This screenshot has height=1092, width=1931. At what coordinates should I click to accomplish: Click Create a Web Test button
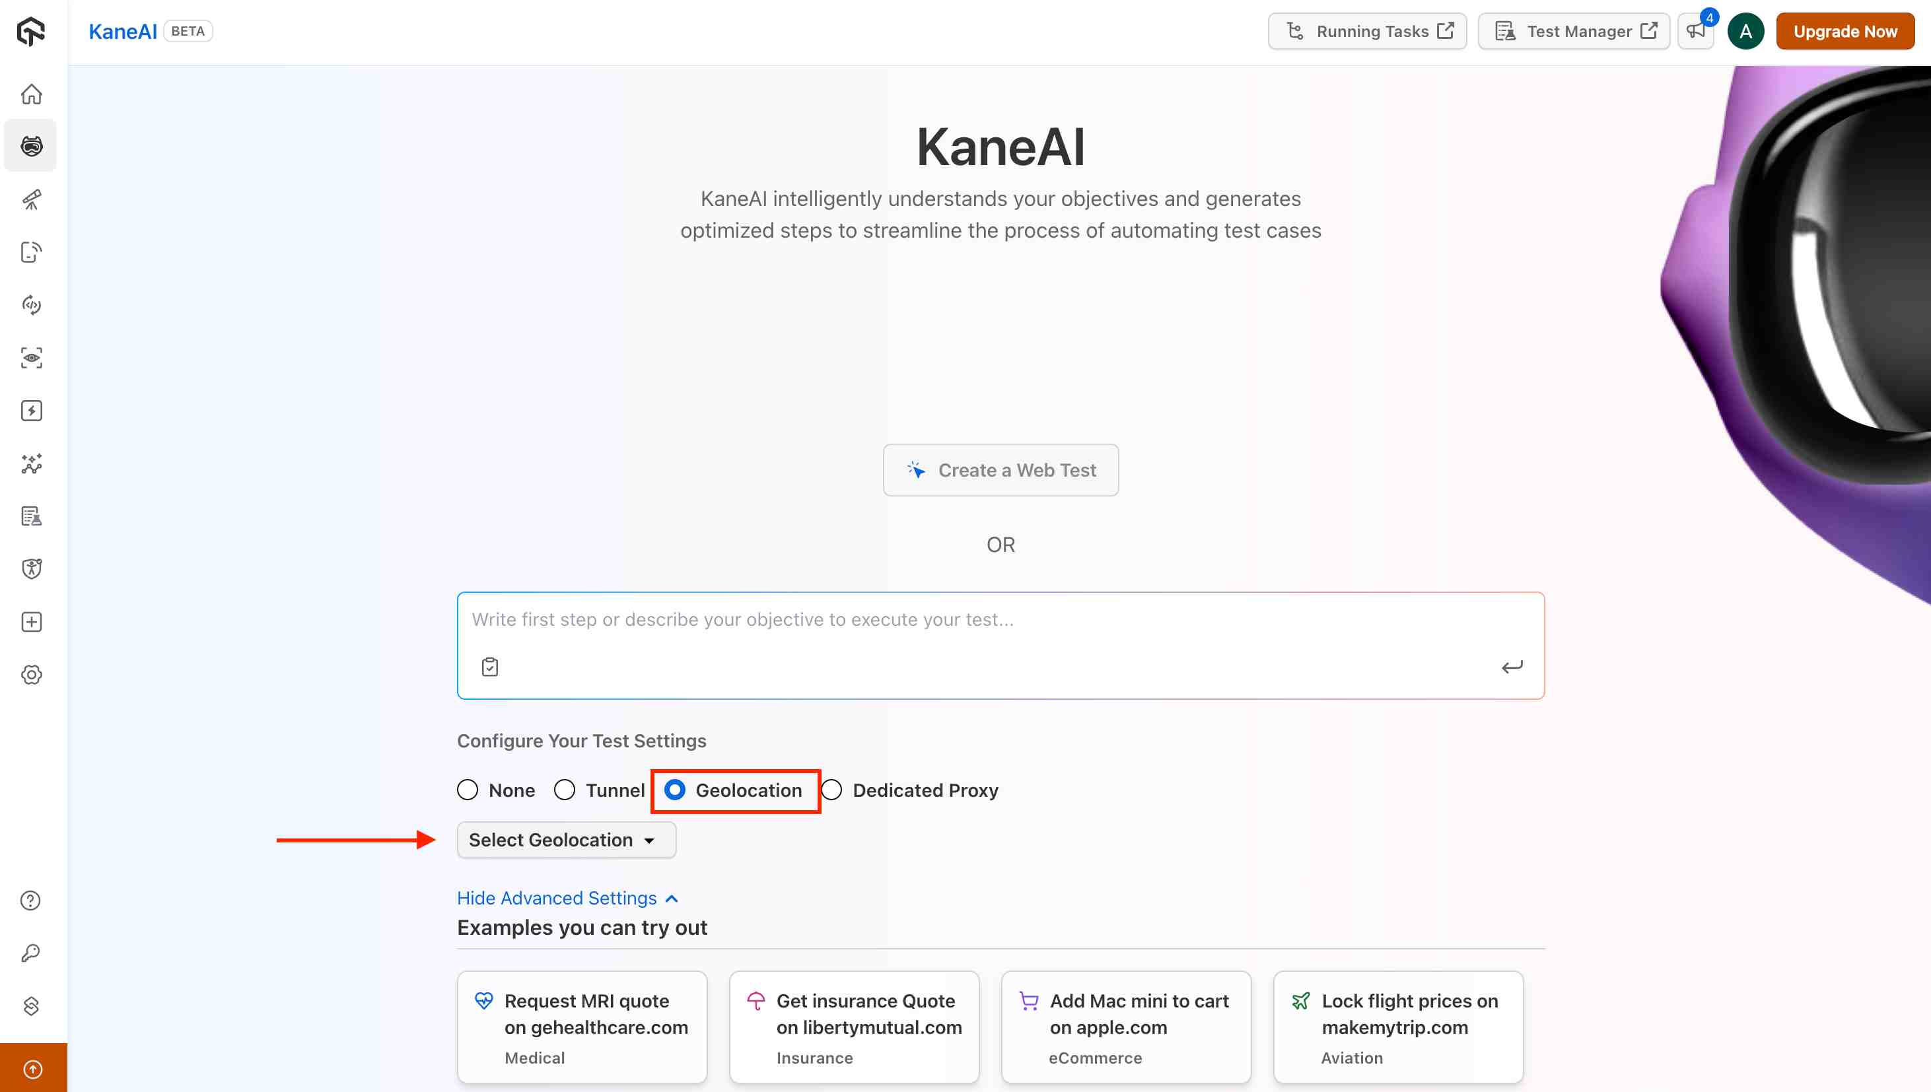tap(1000, 470)
